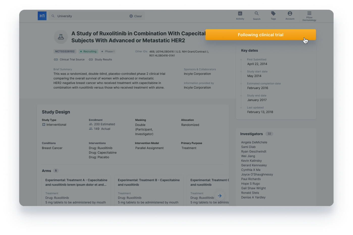Open investigator Denise A Yardley
353x235 pixels.
(253, 197)
